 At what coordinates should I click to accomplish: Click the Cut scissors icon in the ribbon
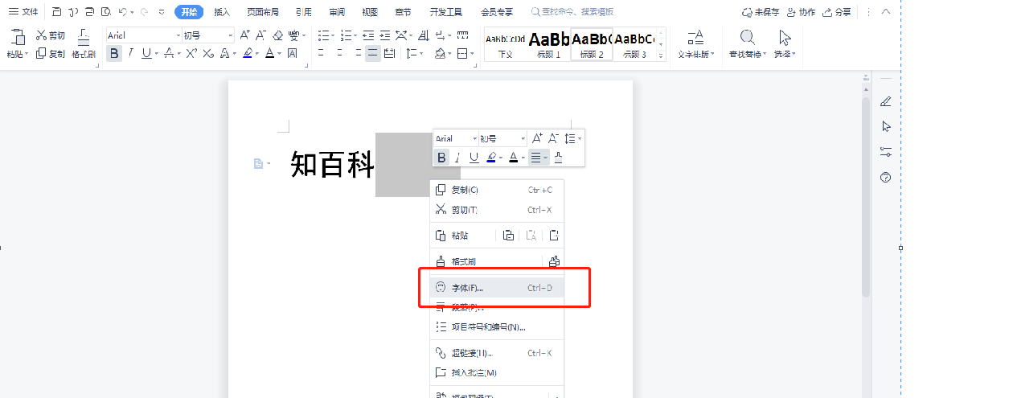pyautogui.click(x=42, y=35)
